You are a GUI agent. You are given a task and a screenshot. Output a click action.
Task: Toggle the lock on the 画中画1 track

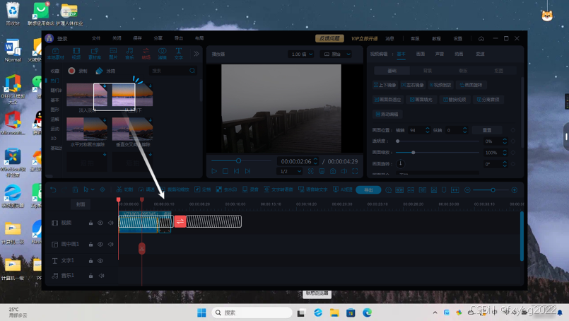pyautogui.click(x=90, y=244)
